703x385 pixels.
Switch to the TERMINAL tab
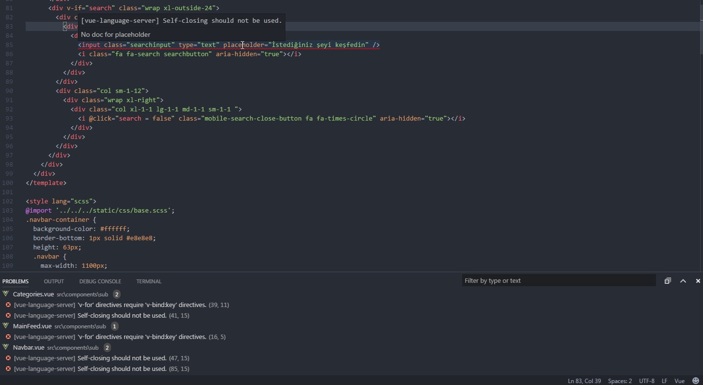coord(149,281)
